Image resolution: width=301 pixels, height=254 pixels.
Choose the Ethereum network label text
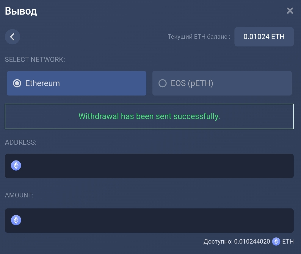coord(43,83)
